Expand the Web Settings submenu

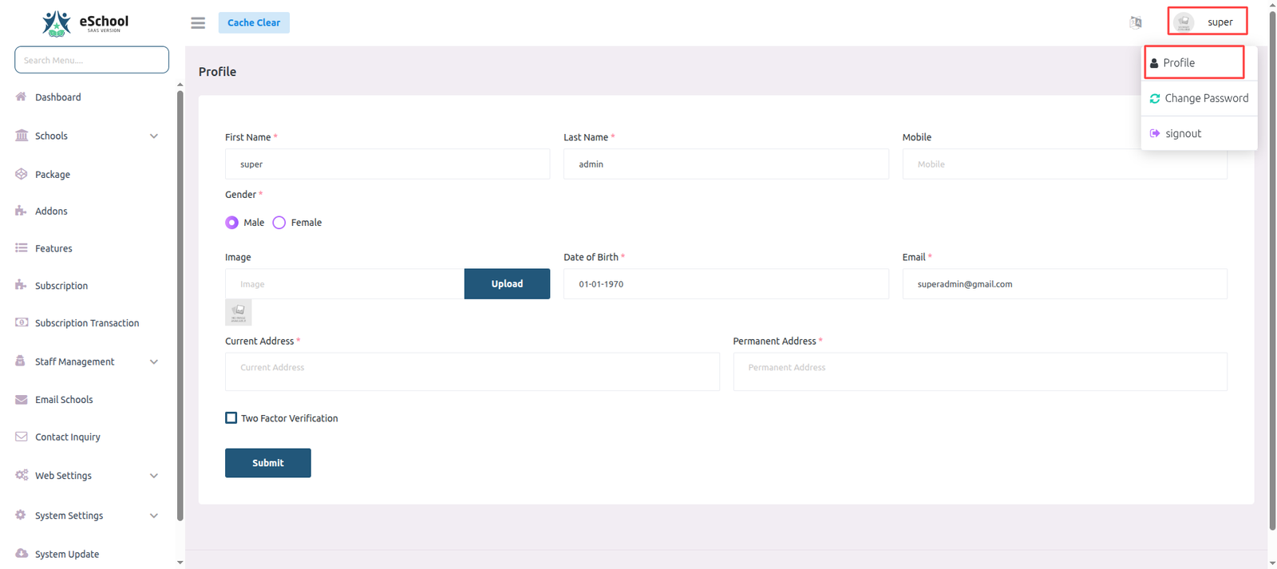153,476
